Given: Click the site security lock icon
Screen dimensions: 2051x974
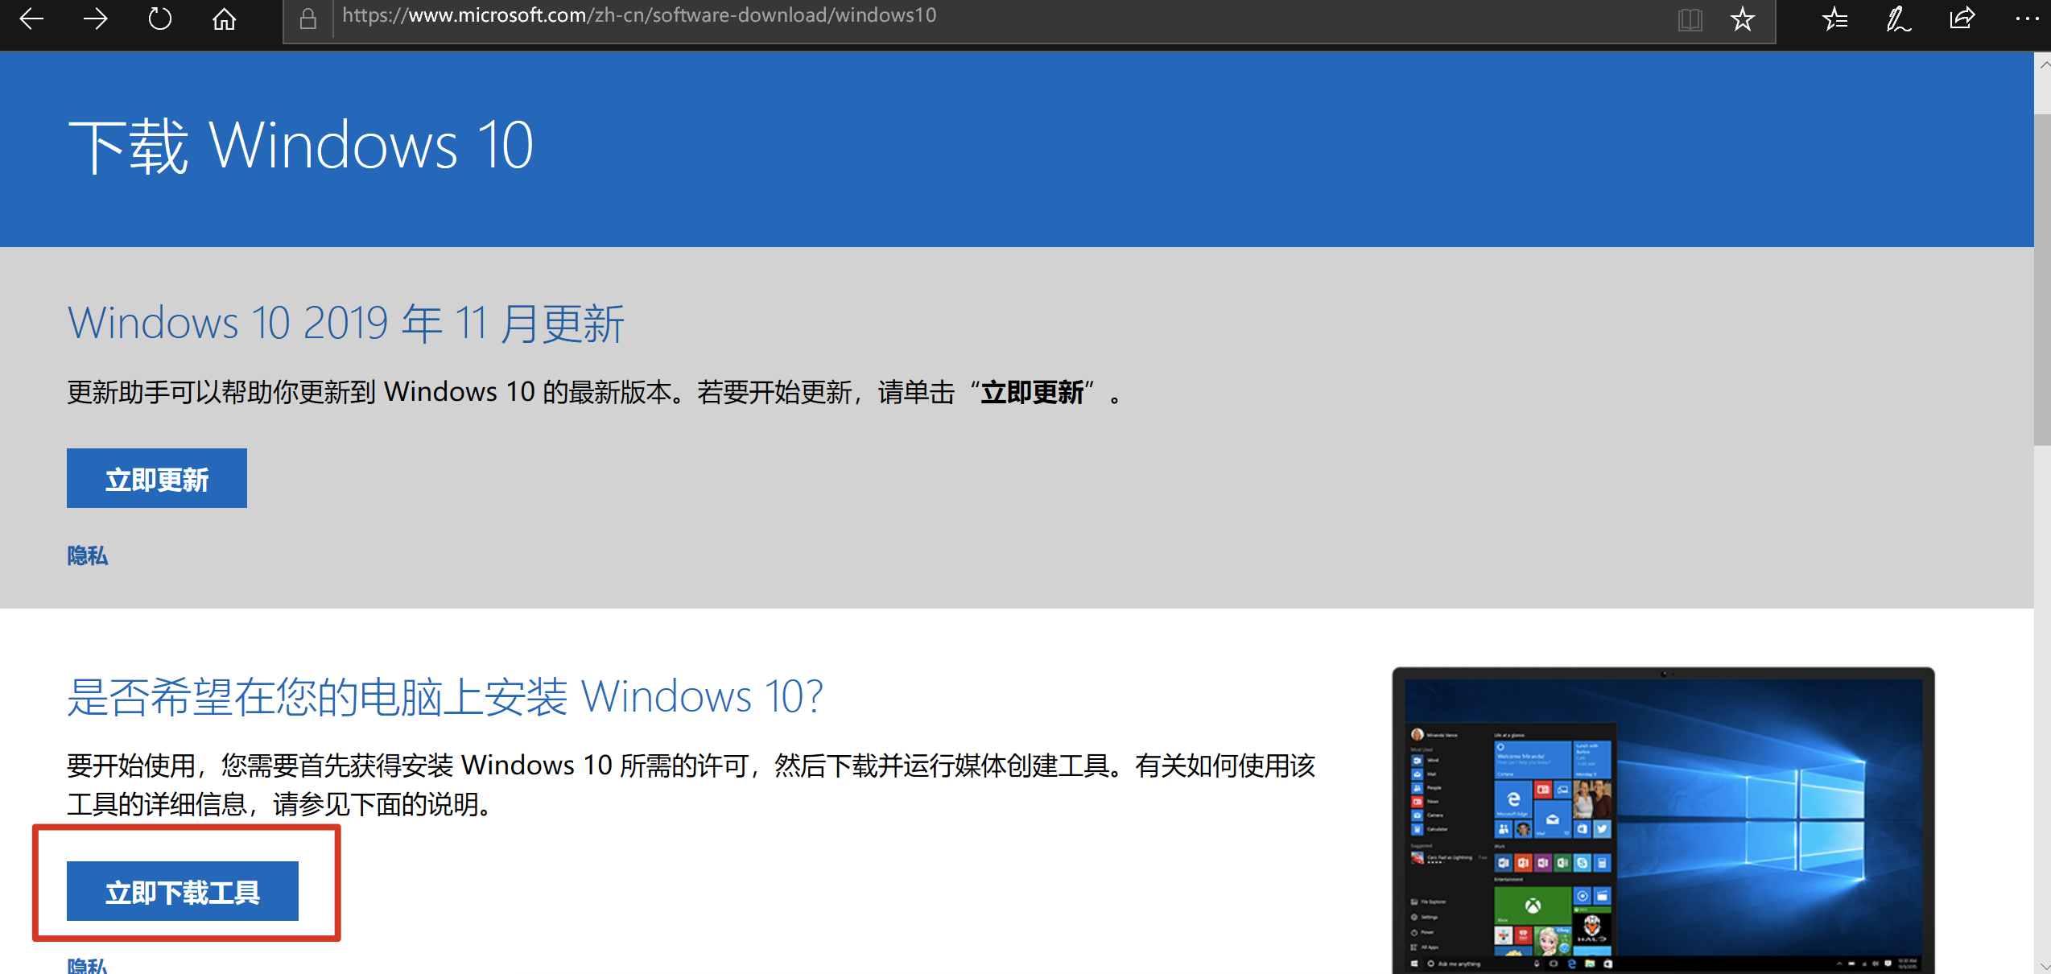Looking at the screenshot, I should [x=307, y=19].
